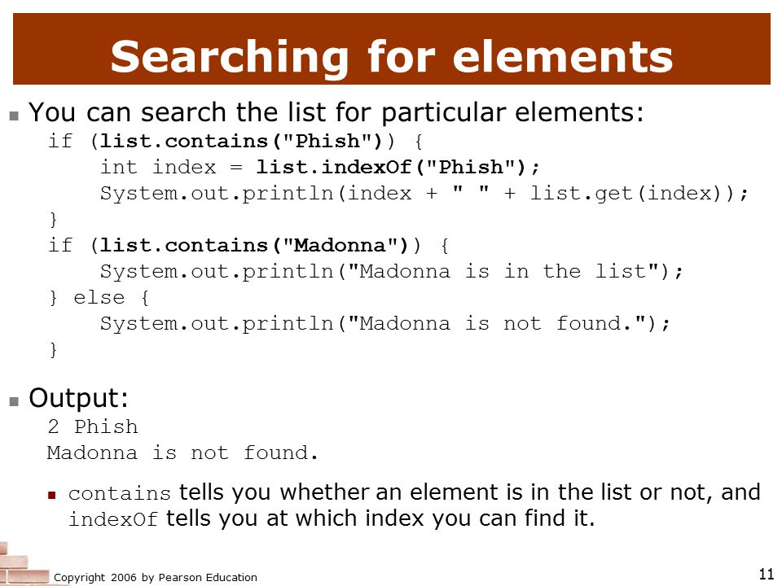Viewport: 782px width, 586px height.
Task: Click the bold 'list.contains("Phish")' code
Action: pyautogui.click(x=241, y=141)
